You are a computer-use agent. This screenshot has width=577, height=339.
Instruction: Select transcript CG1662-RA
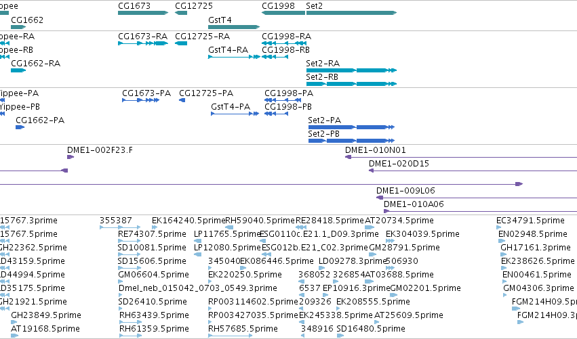18,70
